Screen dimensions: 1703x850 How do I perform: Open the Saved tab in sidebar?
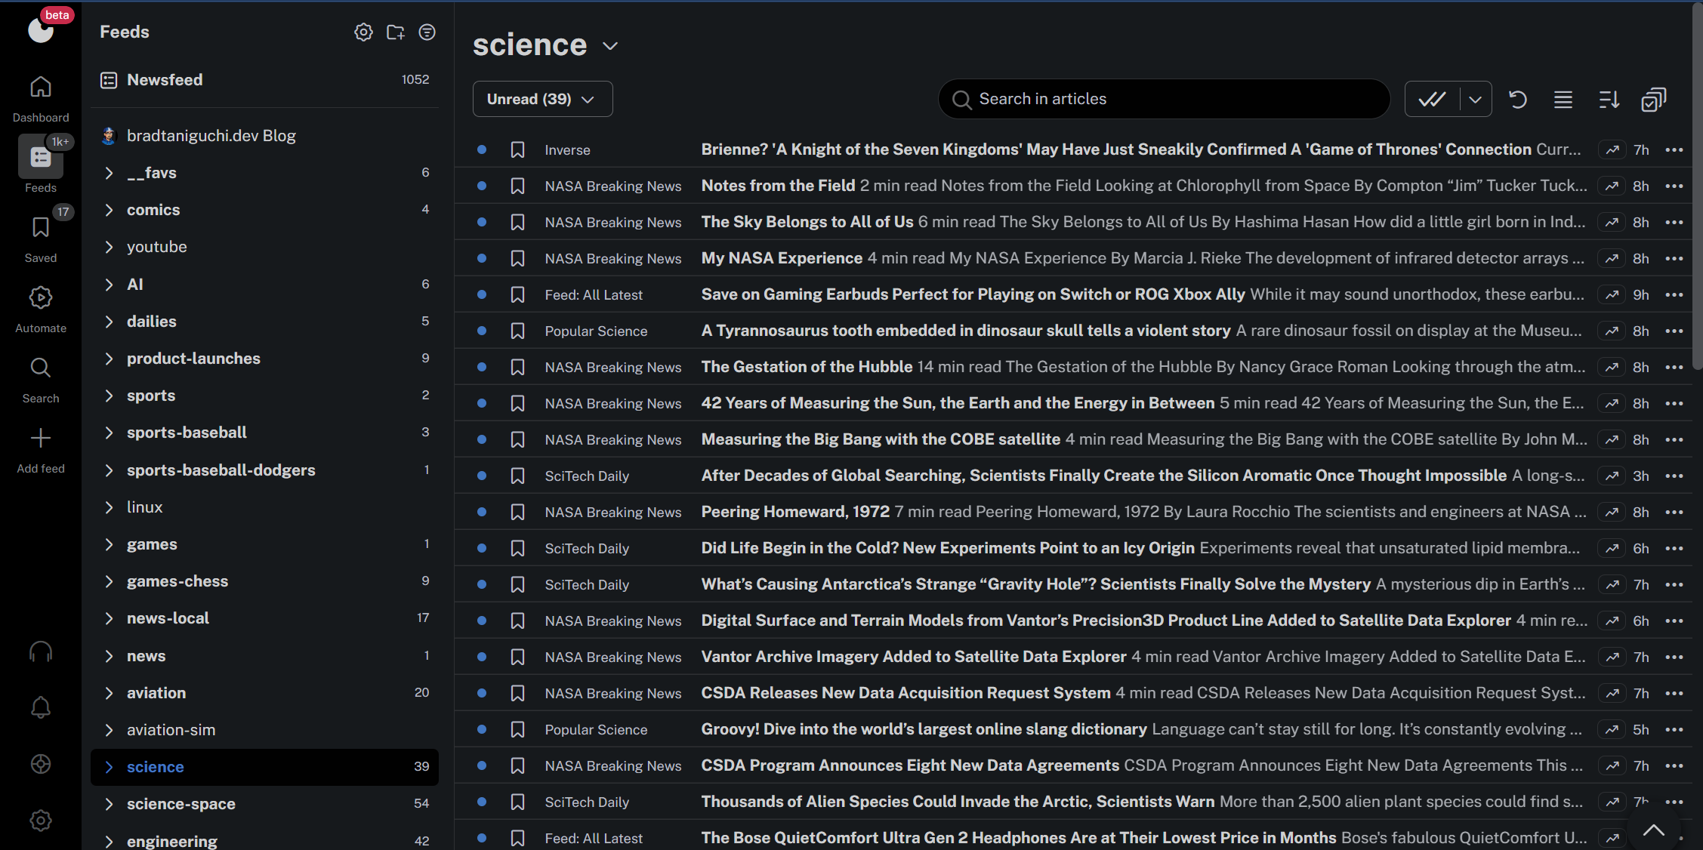click(41, 239)
